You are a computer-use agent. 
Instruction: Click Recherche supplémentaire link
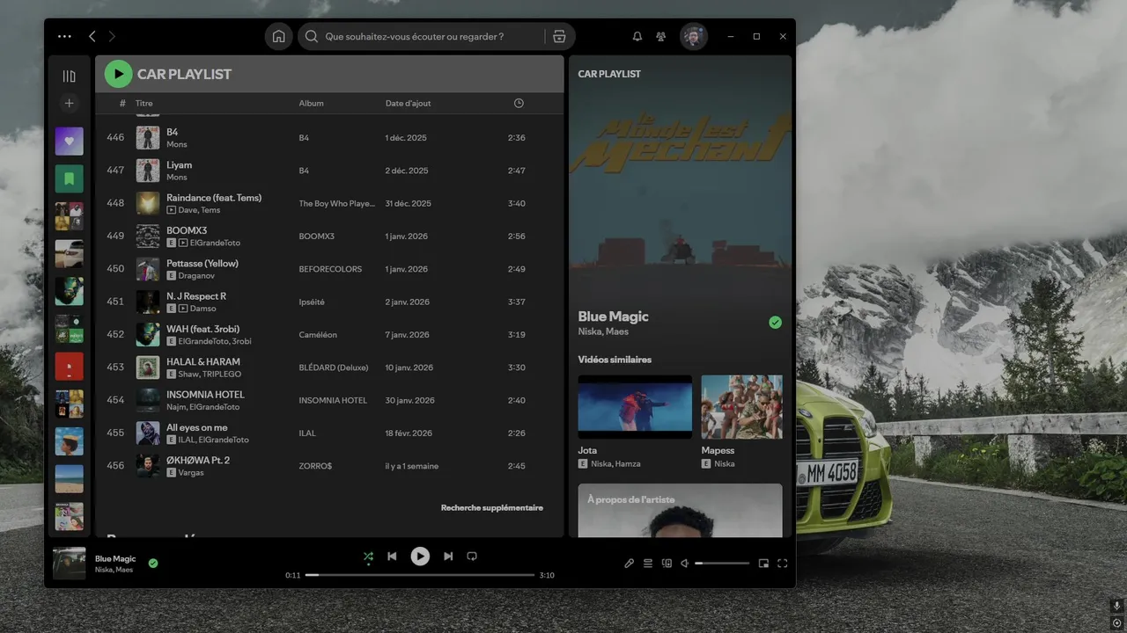(491, 507)
